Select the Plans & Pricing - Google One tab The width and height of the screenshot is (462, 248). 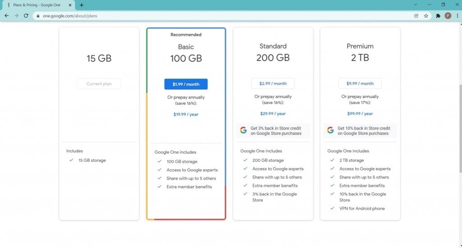(38, 5)
